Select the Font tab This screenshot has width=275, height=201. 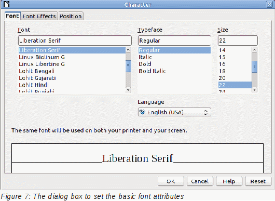[x=12, y=16]
